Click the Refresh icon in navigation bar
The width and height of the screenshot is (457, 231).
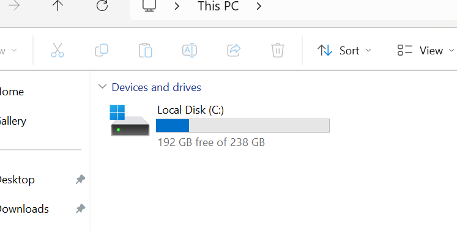[x=102, y=5]
